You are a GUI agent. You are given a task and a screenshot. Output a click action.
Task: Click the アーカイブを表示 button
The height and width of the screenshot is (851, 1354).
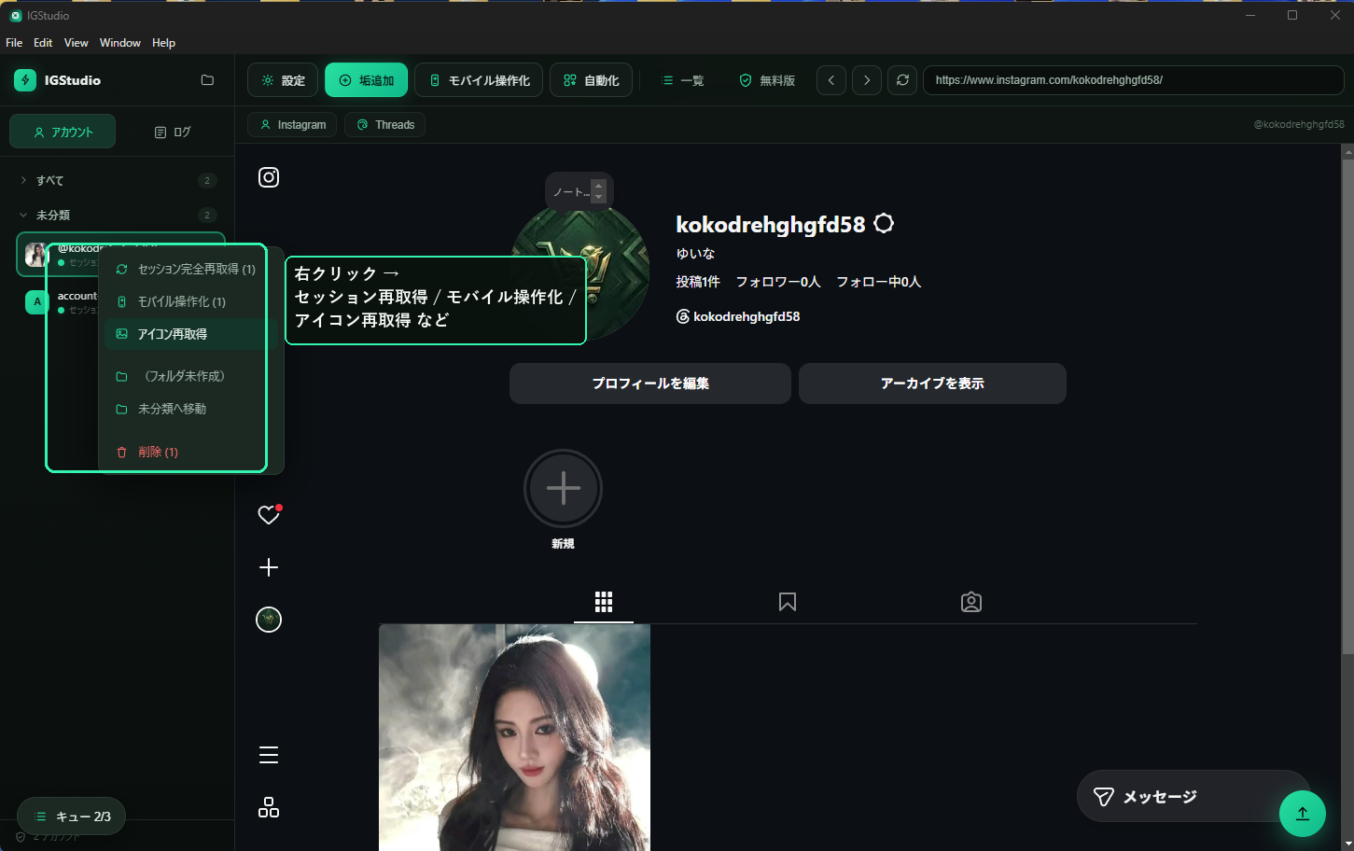932,384
